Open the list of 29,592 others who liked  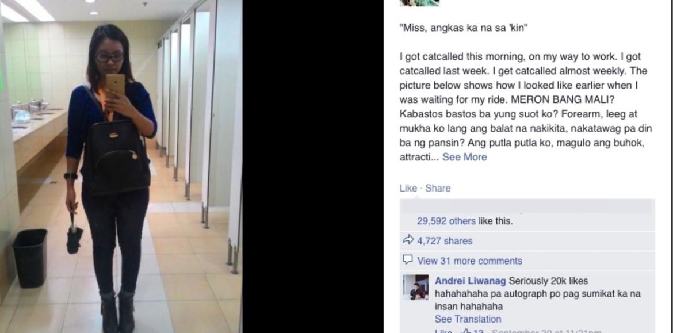pyautogui.click(x=446, y=221)
